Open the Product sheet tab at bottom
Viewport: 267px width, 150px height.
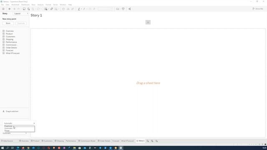pyautogui.click(x=35, y=141)
